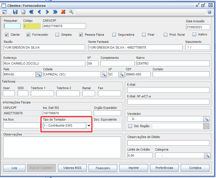Click the Complemento field
The height and width of the screenshot is (178, 216).
[117, 63]
